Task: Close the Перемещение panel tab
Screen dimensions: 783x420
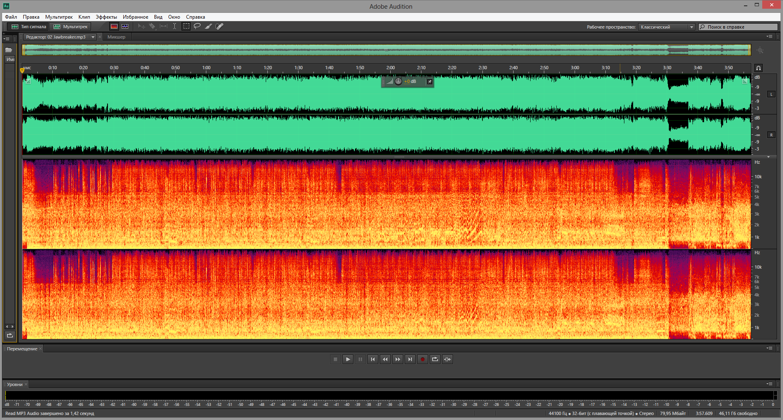Action: pyautogui.click(x=40, y=349)
